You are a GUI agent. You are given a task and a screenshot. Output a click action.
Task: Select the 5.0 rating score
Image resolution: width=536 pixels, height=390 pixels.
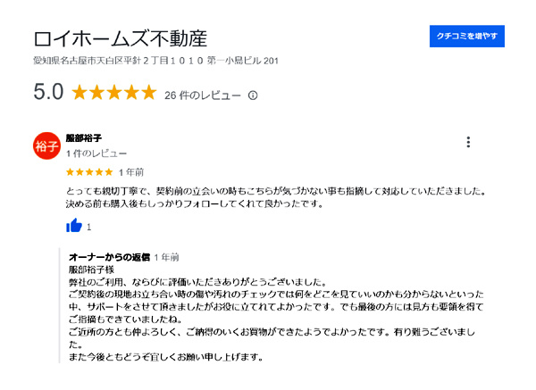point(48,93)
